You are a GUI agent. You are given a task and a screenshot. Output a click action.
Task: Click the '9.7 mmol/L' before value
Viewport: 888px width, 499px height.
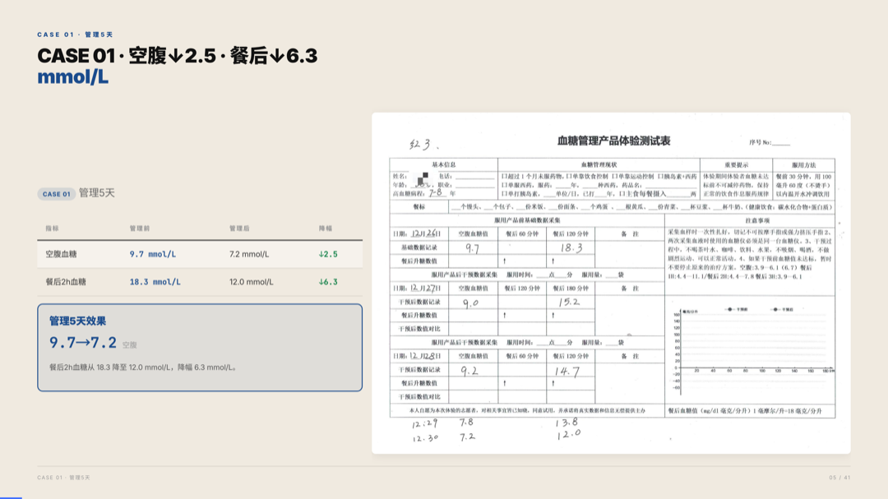click(x=152, y=254)
